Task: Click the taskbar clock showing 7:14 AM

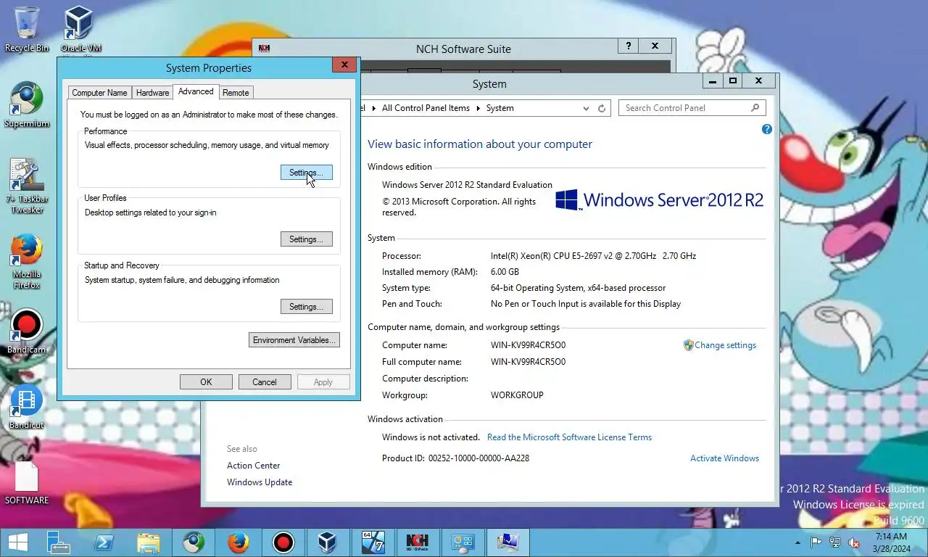Action: tap(891, 542)
